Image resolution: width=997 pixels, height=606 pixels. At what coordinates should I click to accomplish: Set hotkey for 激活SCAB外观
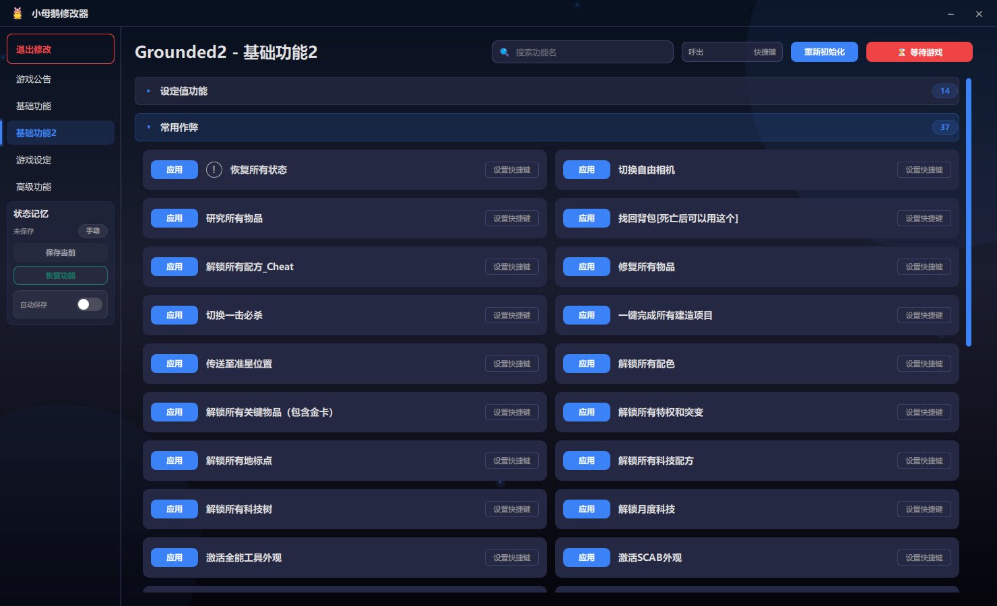[924, 558]
